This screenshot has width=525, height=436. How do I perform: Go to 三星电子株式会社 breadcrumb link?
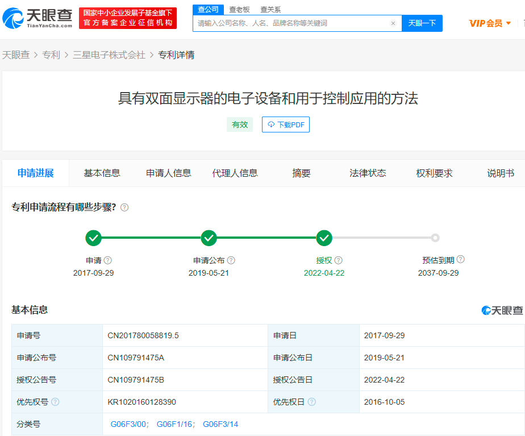pyautogui.click(x=109, y=55)
